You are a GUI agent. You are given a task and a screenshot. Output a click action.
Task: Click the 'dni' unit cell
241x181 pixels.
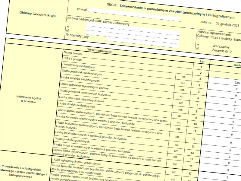click(175, 164)
